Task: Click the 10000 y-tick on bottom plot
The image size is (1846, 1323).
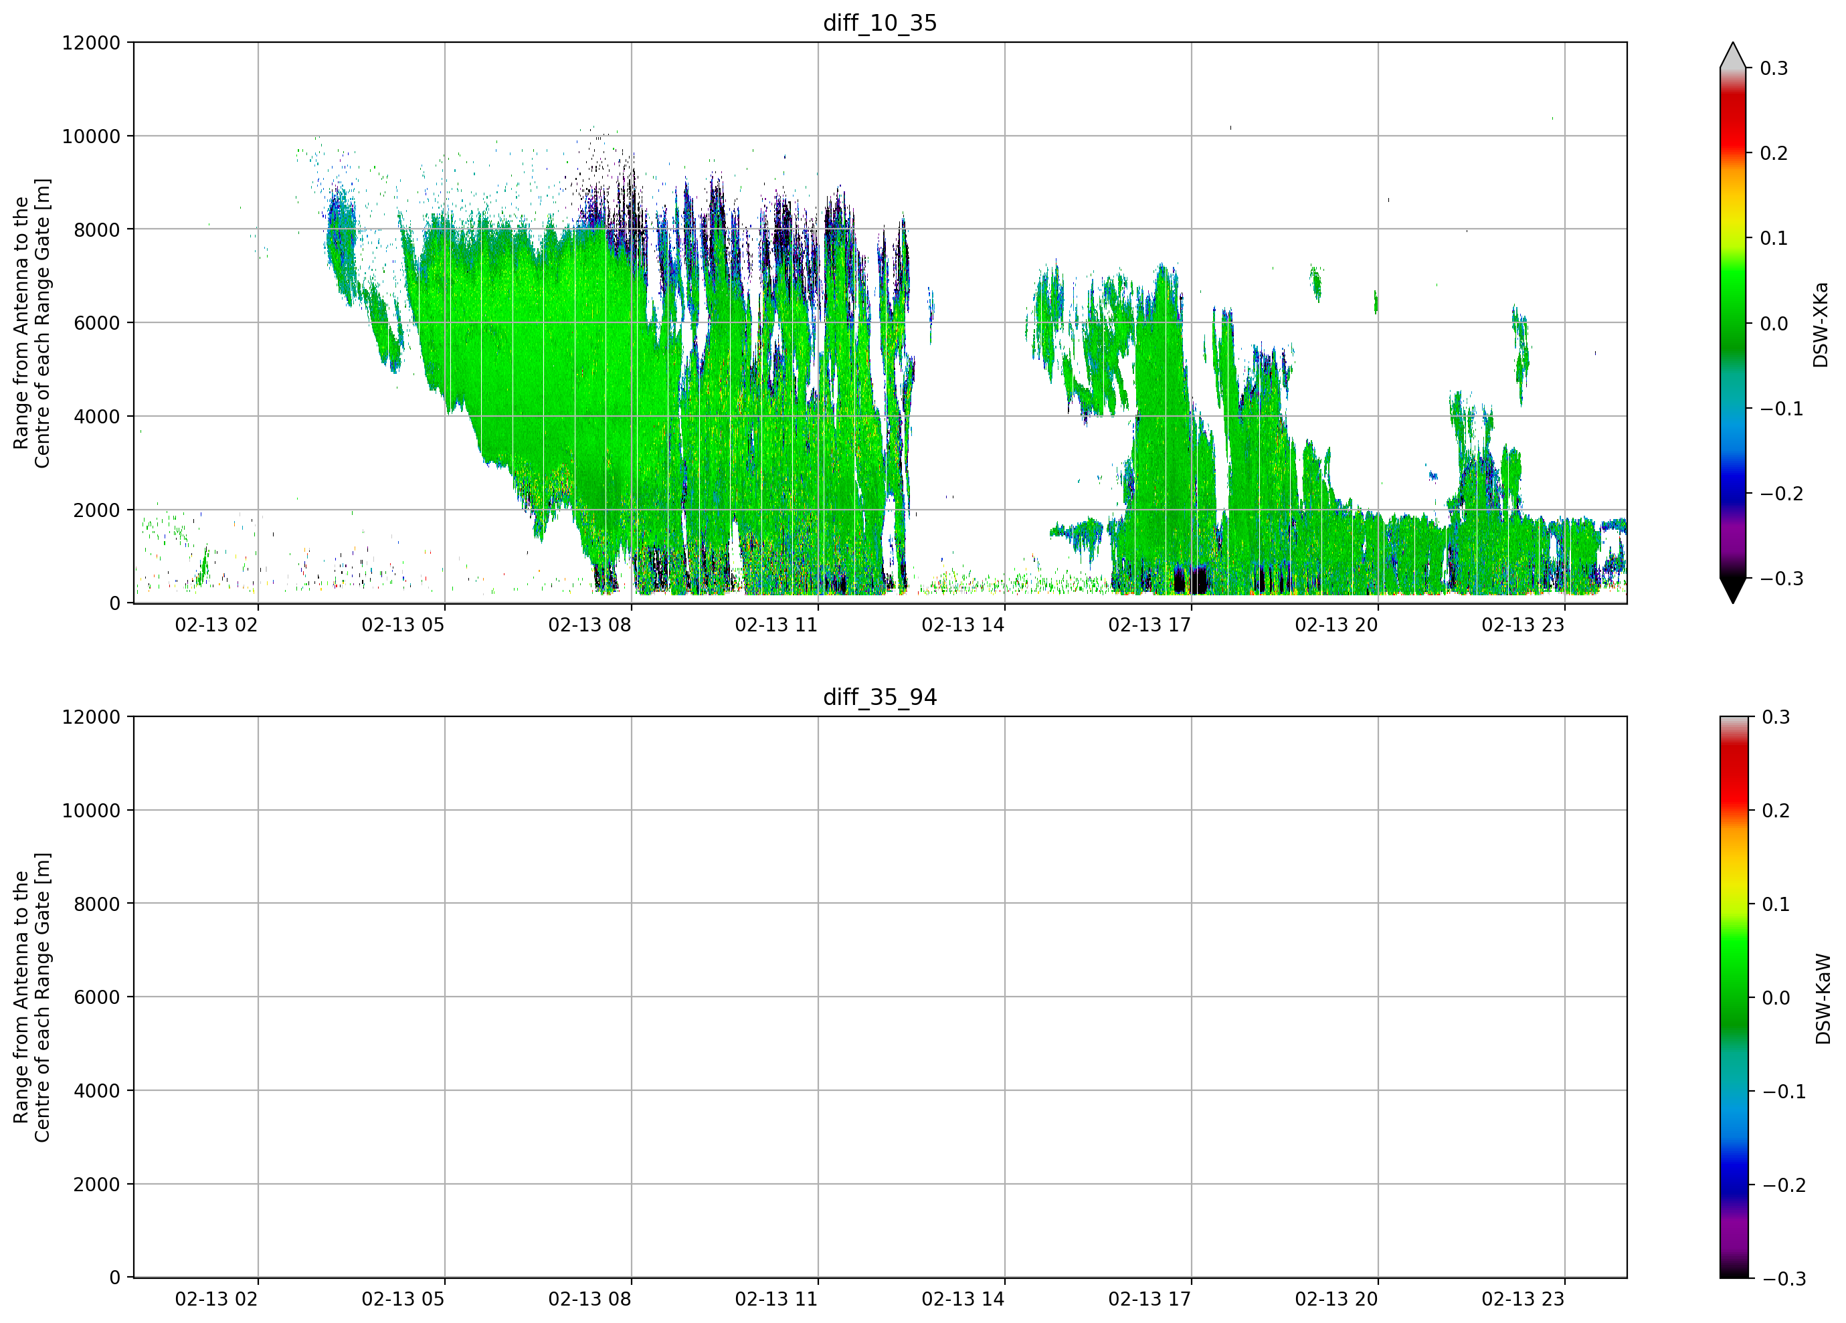Action: pyautogui.click(x=91, y=811)
